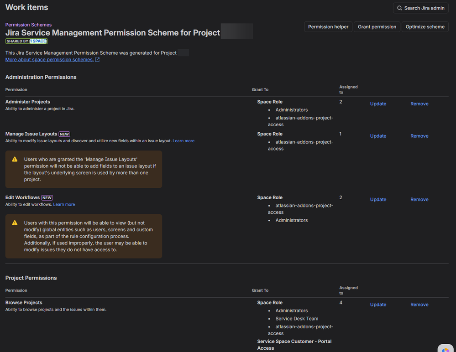Click 'Space Role' label for Browse Projects
The height and width of the screenshot is (352, 456).
tap(270, 303)
